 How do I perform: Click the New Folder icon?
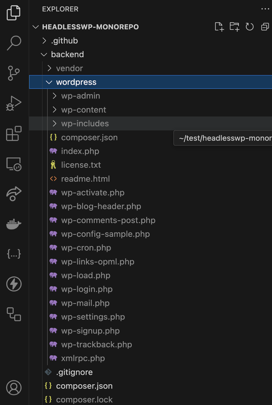coord(234,27)
